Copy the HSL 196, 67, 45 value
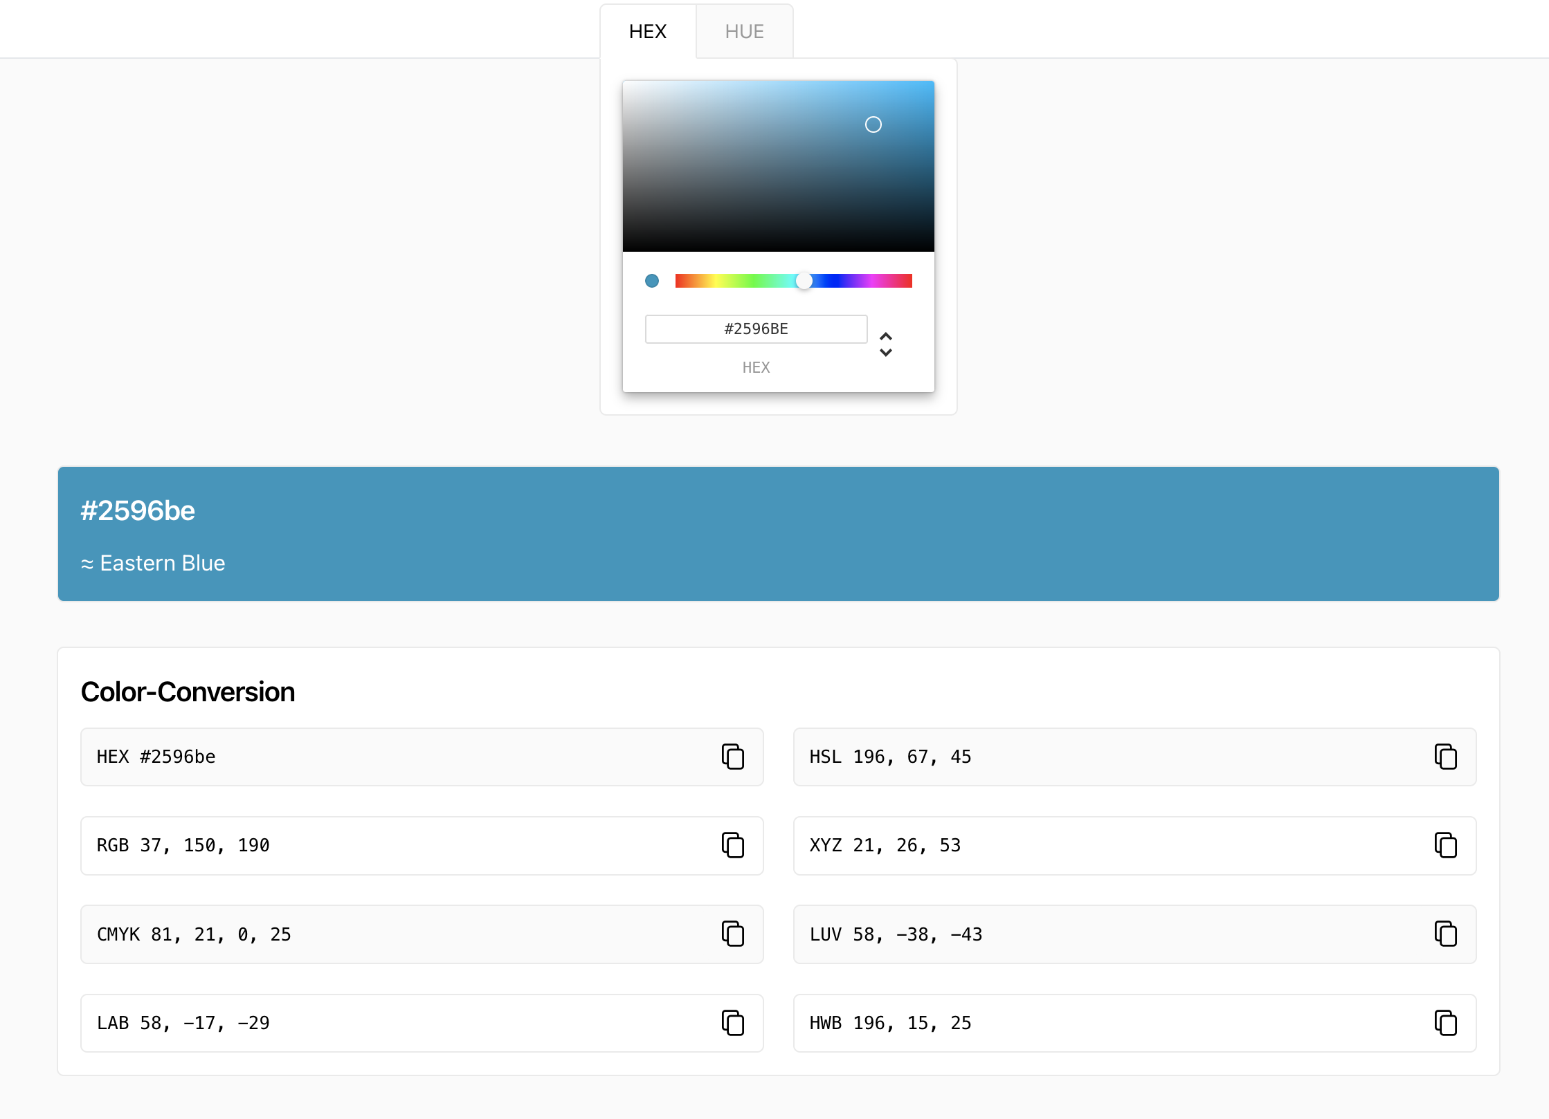Viewport: 1549px width, 1119px height. pos(1444,756)
